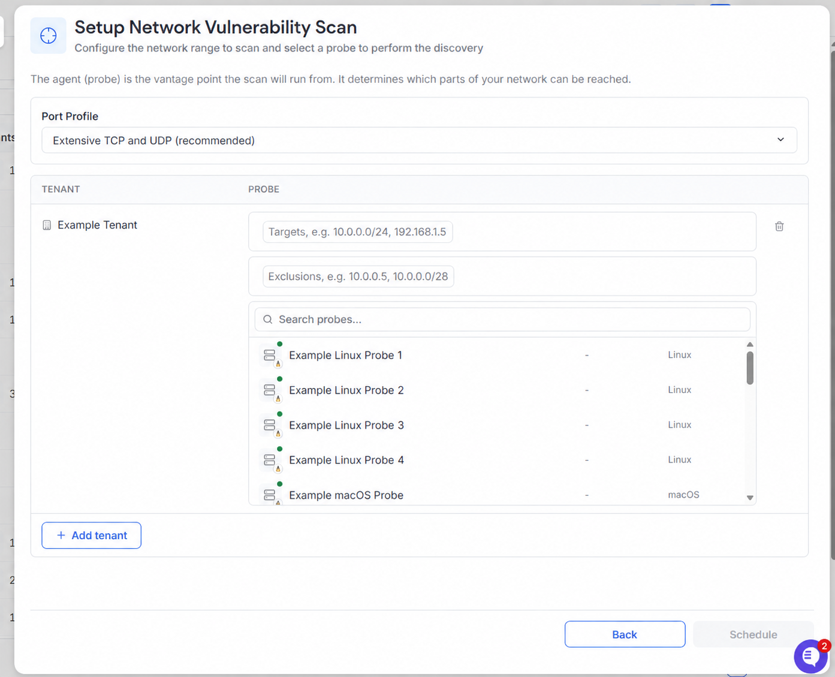
Task: Open the Port Profile dropdown
Action: coord(419,140)
